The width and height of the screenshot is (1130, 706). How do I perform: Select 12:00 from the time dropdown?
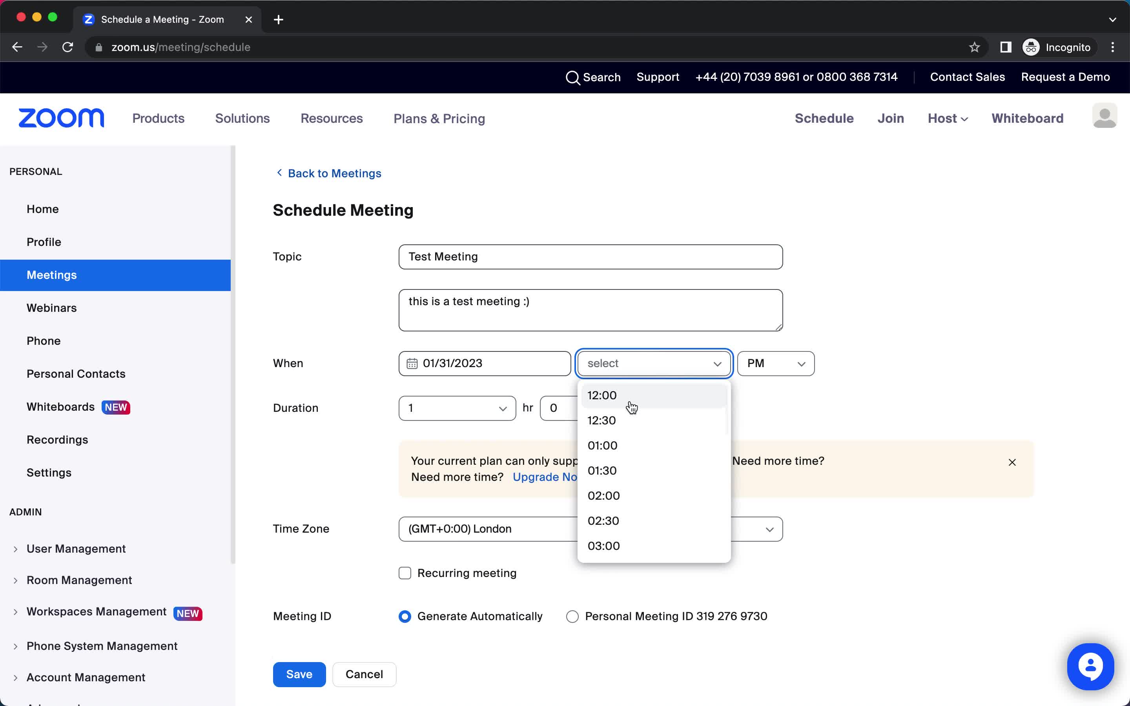coord(602,395)
